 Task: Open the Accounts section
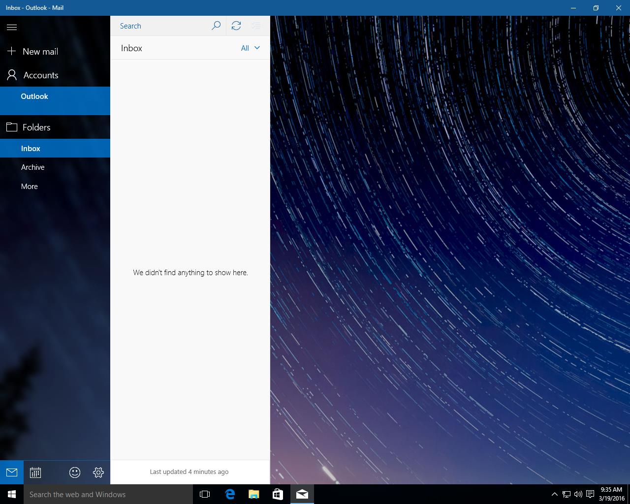tap(55, 75)
